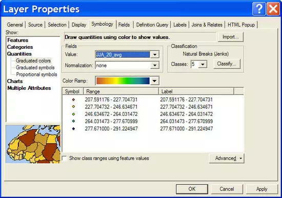The image size is (282, 198).
Task: Open the HTML Popup tab
Action: pyautogui.click(x=241, y=25)
